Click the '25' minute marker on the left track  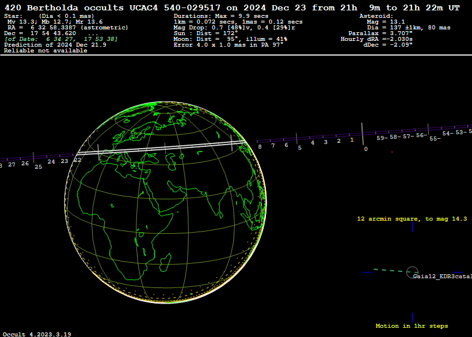(x=38, y=167)
